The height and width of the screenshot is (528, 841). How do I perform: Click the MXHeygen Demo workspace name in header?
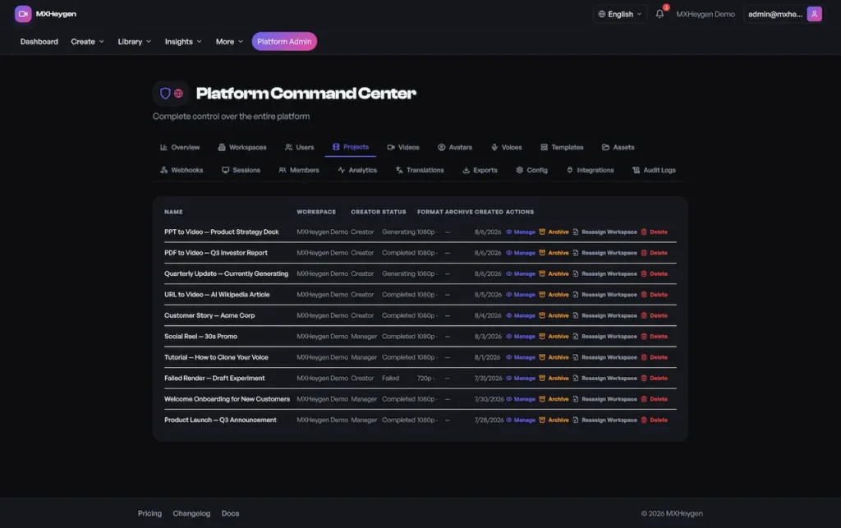pyautogui.click(x=705, y=14)
